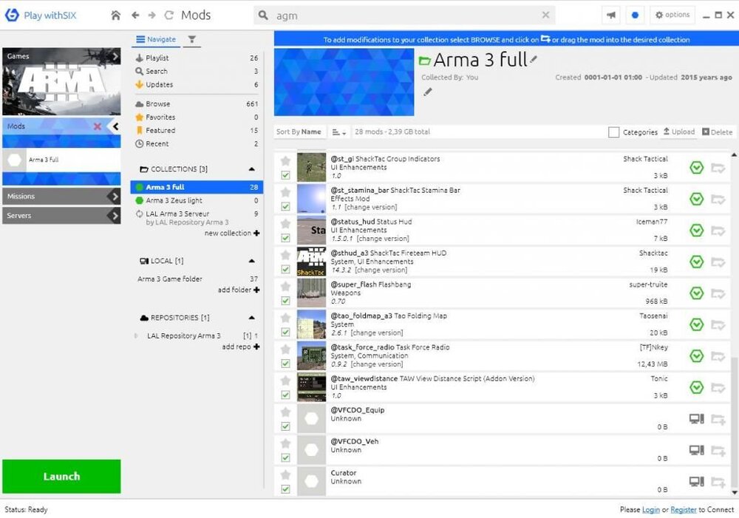Clear the agm search text
Viewport: 739px width, 518px height.
pos(545,15)
